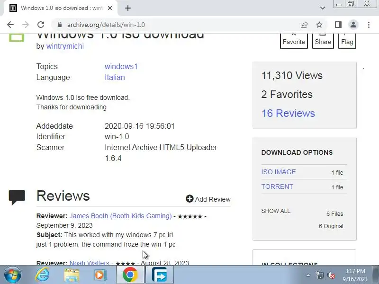Click the Reviews speech bubble icon
379x284 pixels.
click(x=17, y=197)
